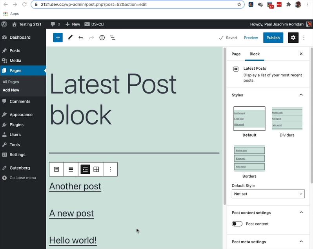Open block toolbar more options
Viewport: 313px width, 249px height.
pyautogui.click(x=110, y=169)
